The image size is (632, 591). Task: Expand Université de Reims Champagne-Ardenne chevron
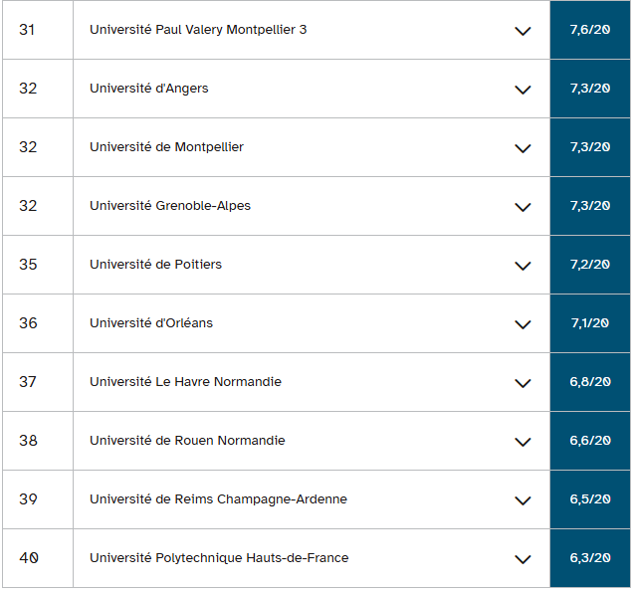point(523,500)
